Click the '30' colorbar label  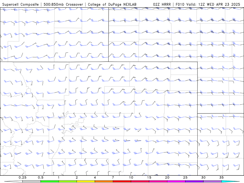(203, 178)
